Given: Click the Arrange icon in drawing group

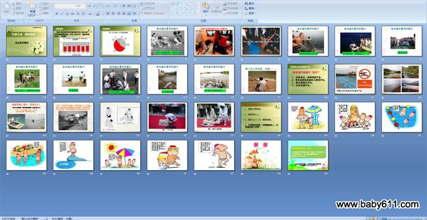Looking at the screenshot, I should (x=206, y=7).
